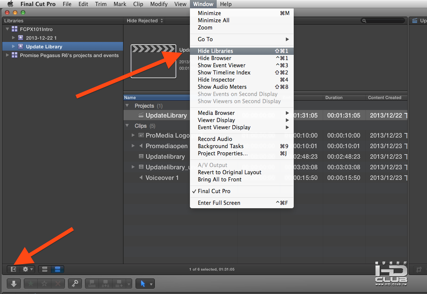Select Enter Full Screen
Screen dimensions: 427x294
tap(242, 203)
